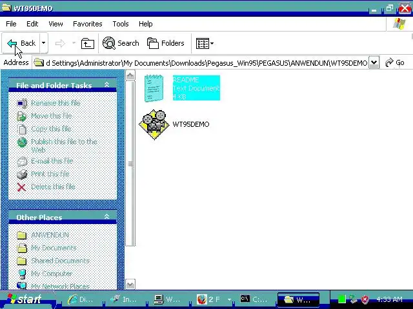Viewport: 413px width, 309px height.
Task: Click the green square tray icon
Action: click(x=341, y=299)
